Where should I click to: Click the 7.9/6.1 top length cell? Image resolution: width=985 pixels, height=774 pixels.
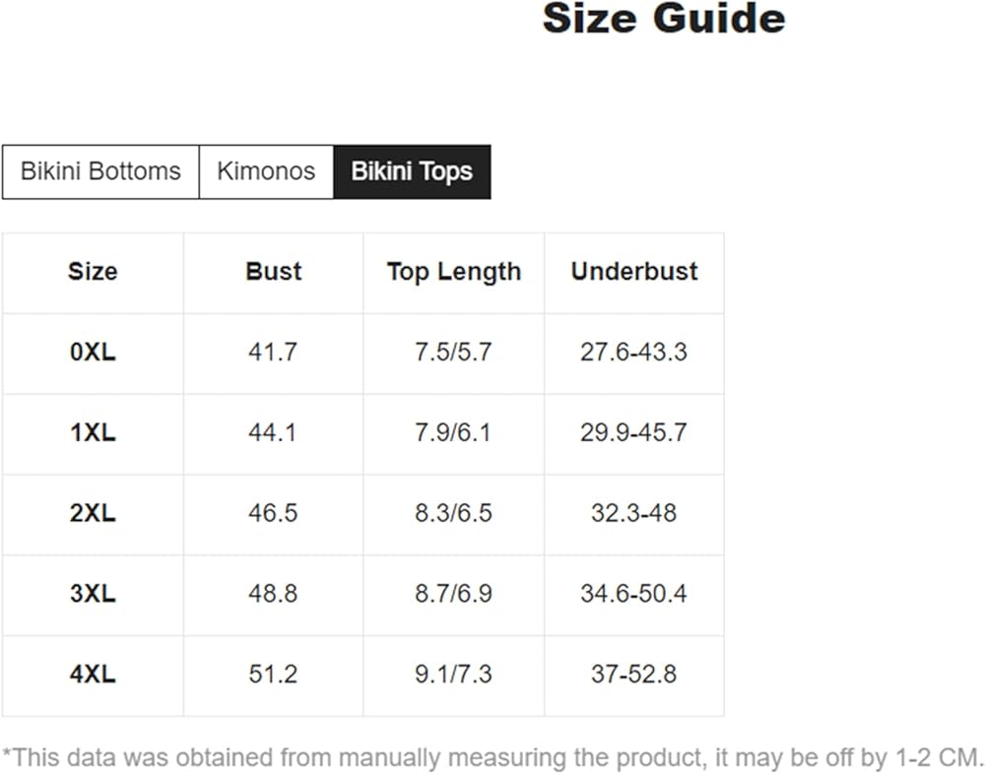453,433
